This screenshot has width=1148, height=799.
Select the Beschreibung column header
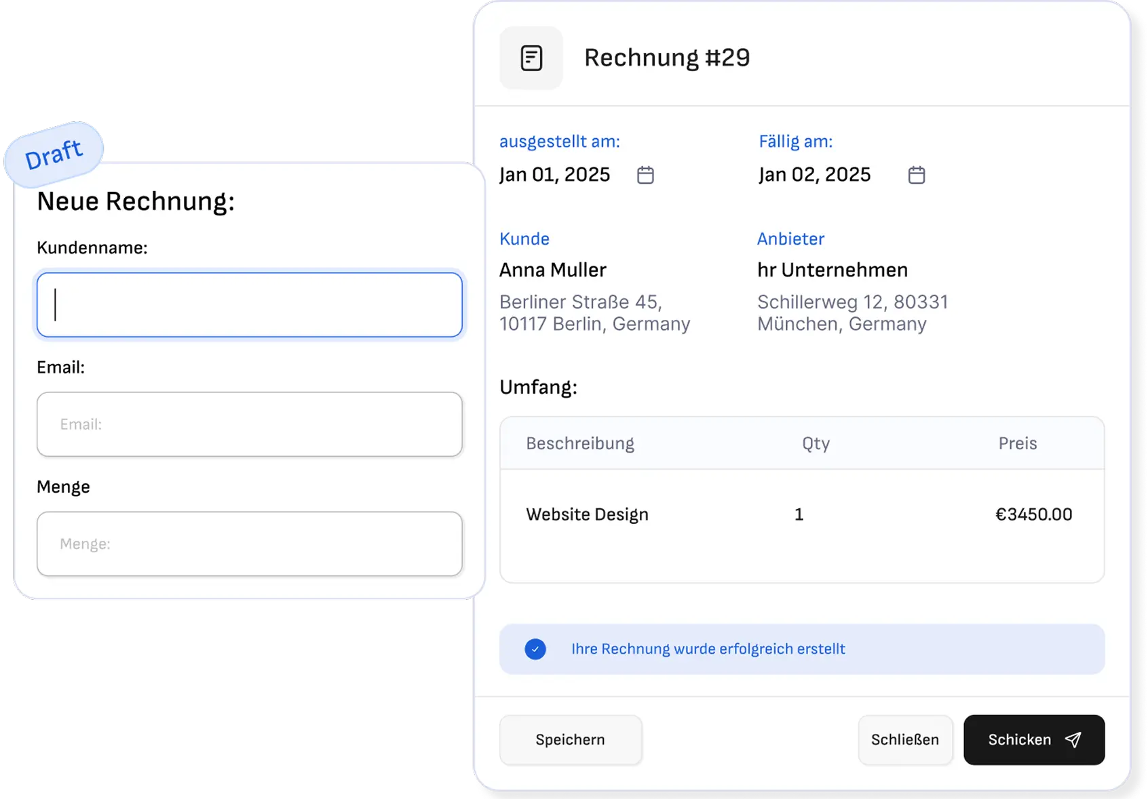tap(579, 443)
